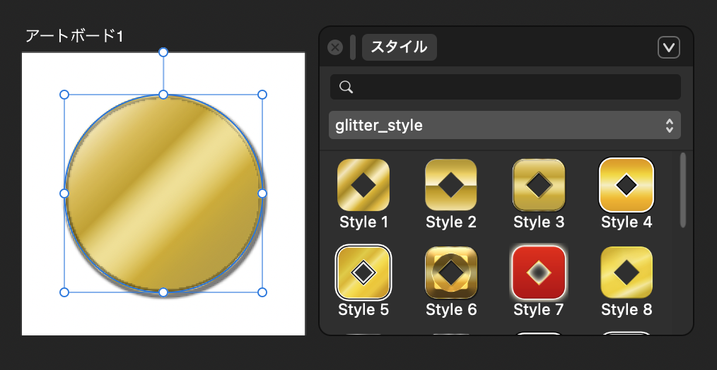Click the magnifier search icon
This screenshot has height=370, width=717.
tap(346, 87)
